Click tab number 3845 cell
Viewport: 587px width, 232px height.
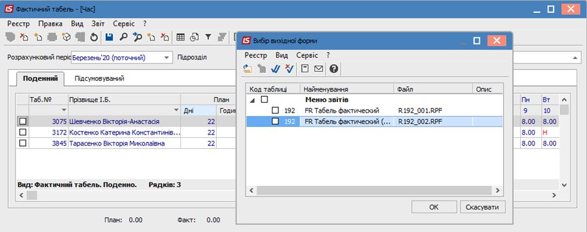coord(48,143)
